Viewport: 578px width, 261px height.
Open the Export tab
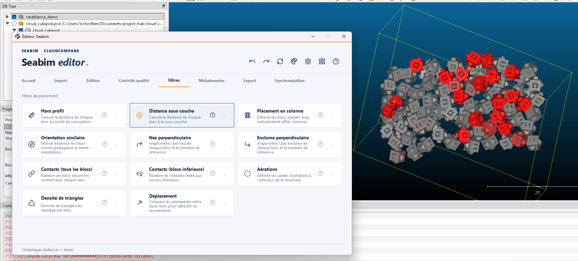(x=250, y=81)
